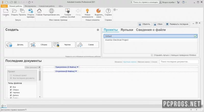The width and height of the screenshot is (204, 112).
Task: Click the Сброс layout button
Action: [158, 24]
